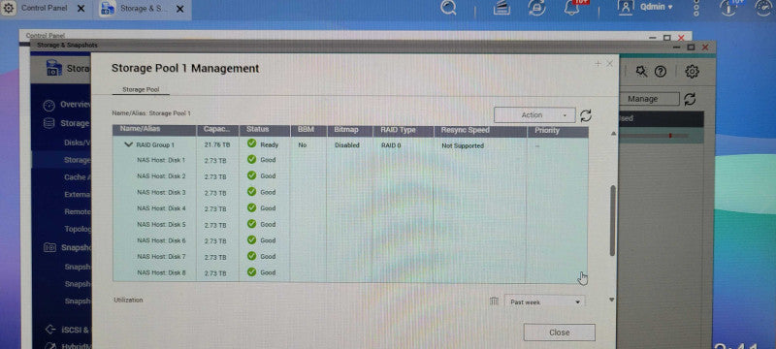Open the search magnifier in the top bar
This screenshot has height=349, width=776.
point(448,8)
